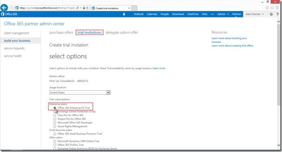Click the page scrollbar up arrow
The image size is (282, 152).
[279, 22]
